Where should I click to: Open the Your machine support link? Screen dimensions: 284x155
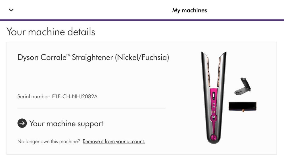pos(66,124)
